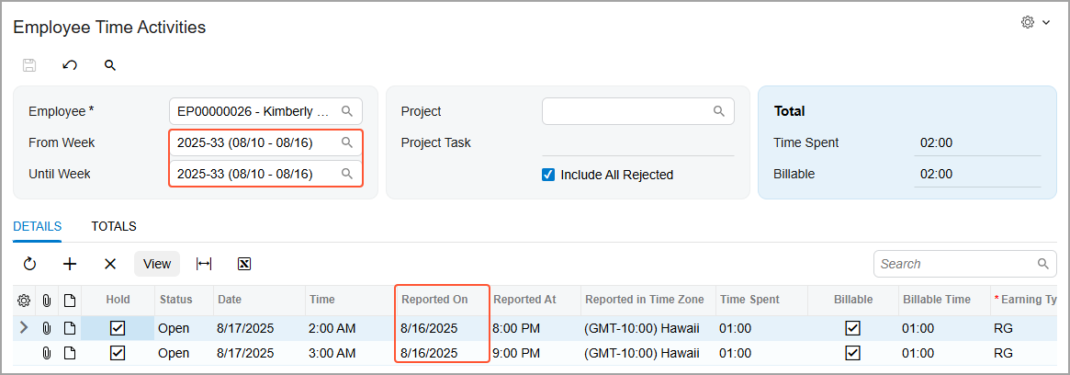This screenshot has width=1070, height=375.
Task: Click the Fit to Screen columns icon
Action: pyautogui.click(x=204, y=264)
